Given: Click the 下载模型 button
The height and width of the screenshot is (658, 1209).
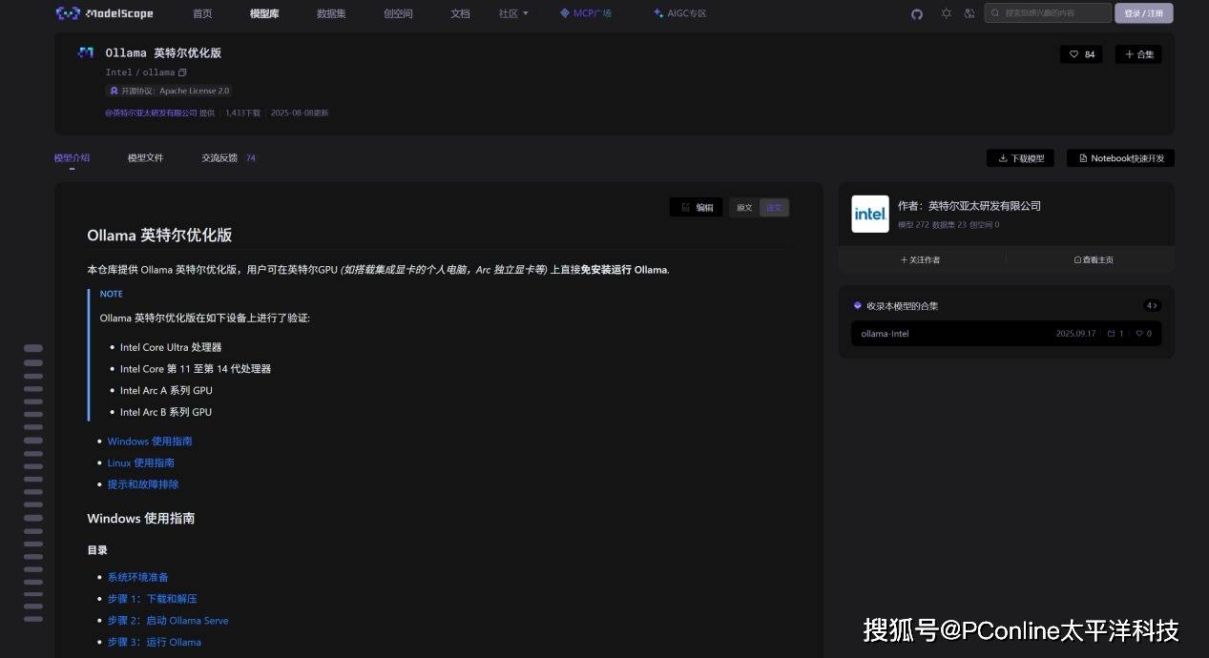Looking at the screenshot, I should (1020, 158).
